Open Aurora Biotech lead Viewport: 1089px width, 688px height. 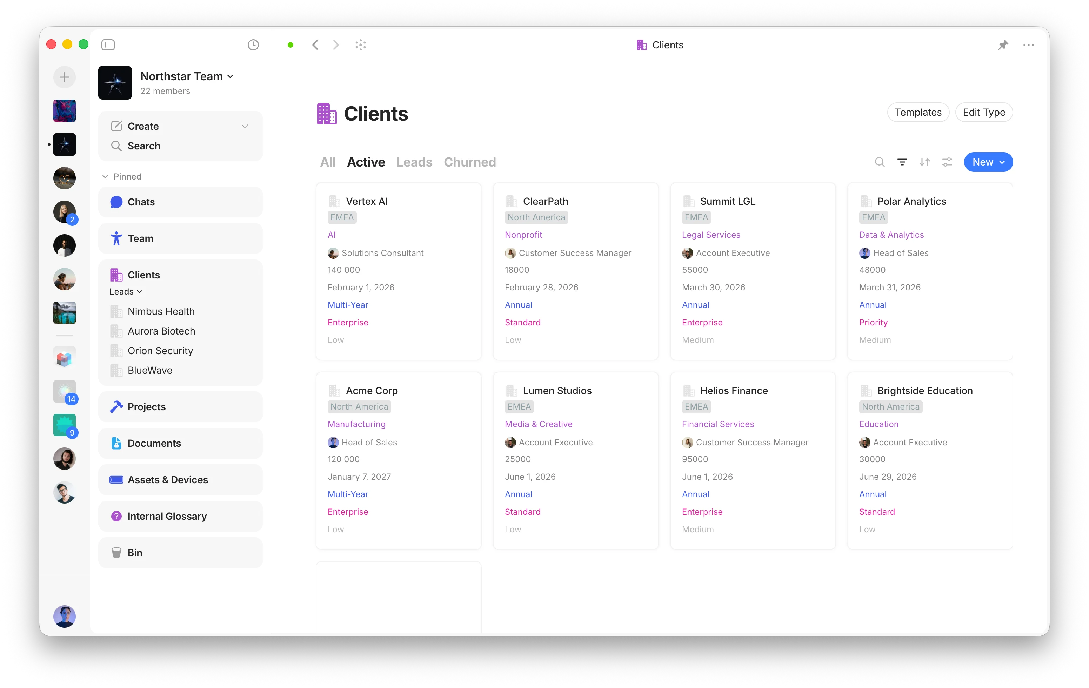coord(161,331)
